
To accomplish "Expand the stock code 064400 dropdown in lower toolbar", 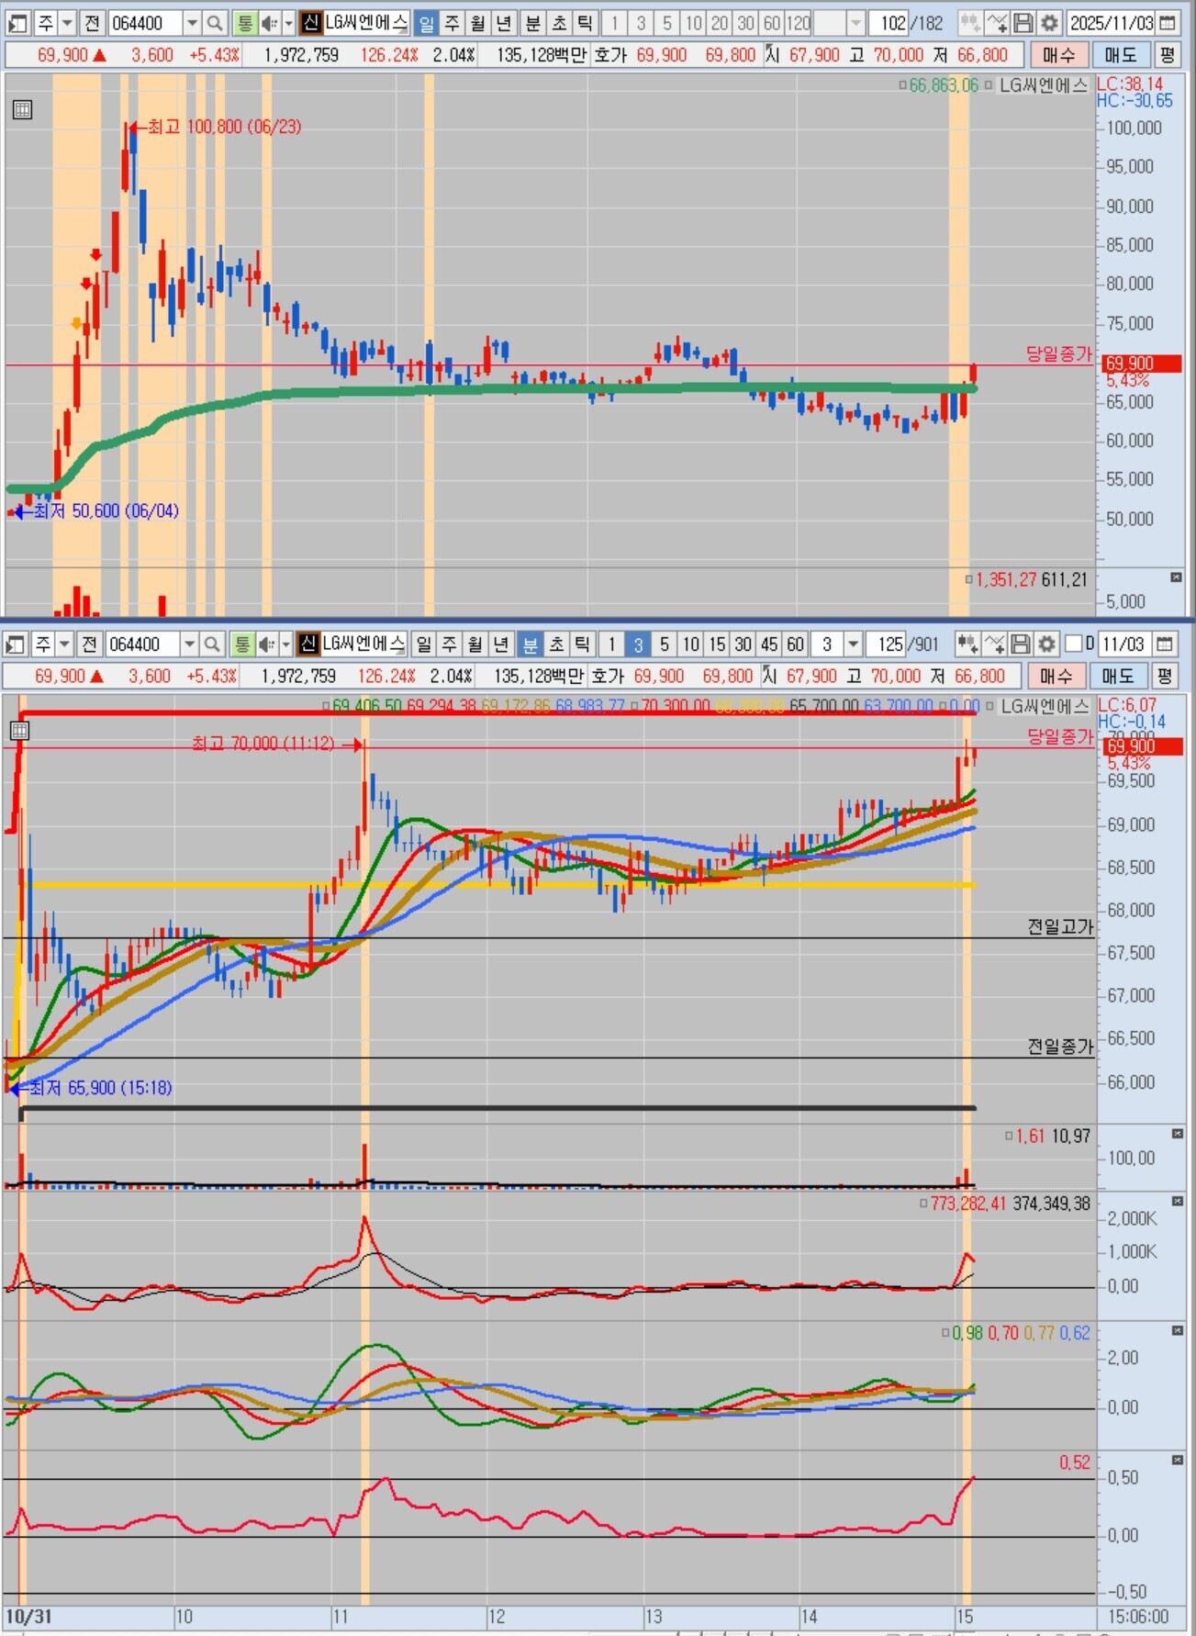I will click(189, 644).
